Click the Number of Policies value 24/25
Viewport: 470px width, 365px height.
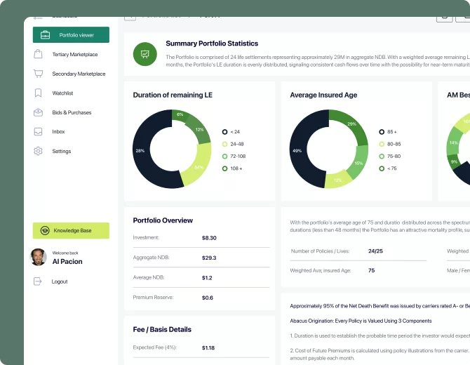click(375, 251)
